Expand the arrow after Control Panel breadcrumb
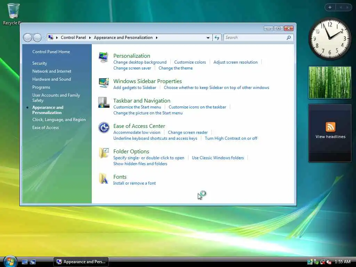The height and width of the screenshot is (267, 356). click(90, 38)
